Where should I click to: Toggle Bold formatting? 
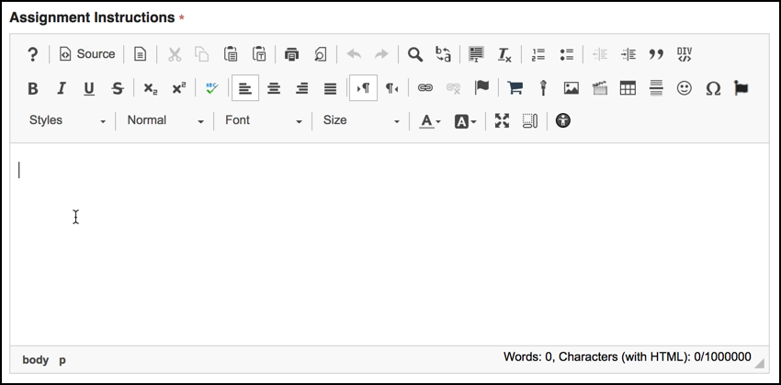[33, 88]
